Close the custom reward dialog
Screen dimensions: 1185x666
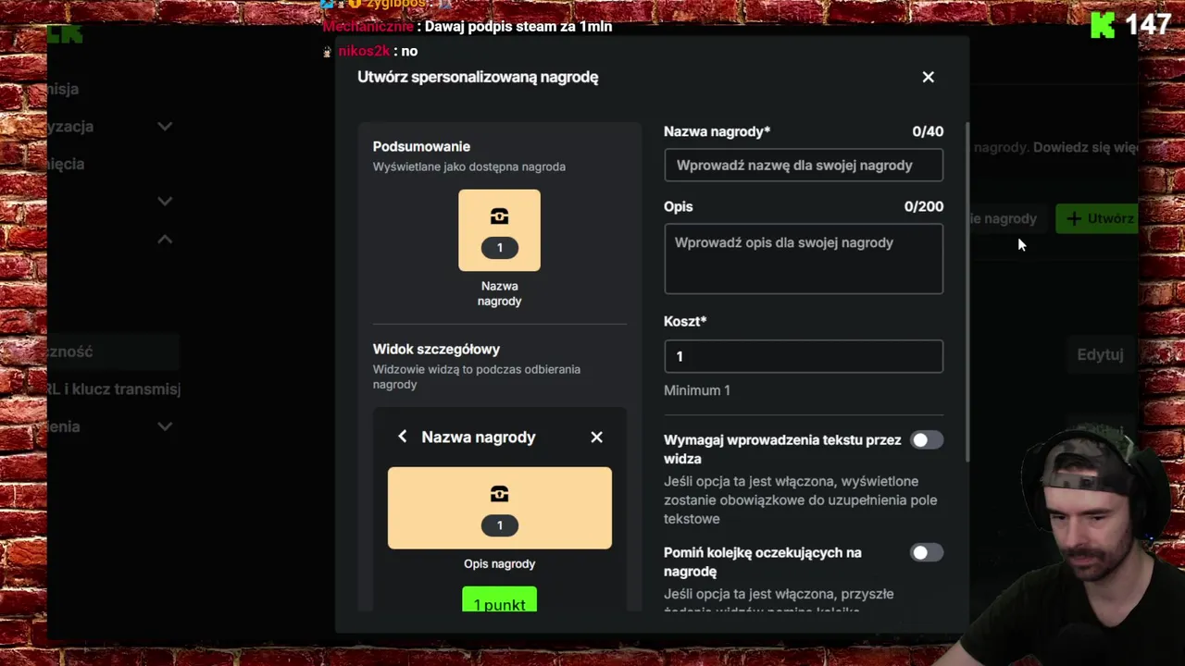point(928,77)
